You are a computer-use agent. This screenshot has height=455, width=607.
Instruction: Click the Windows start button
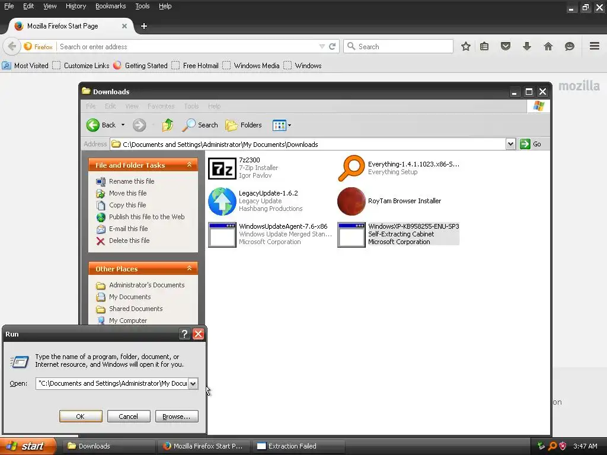click(x=28, y=446)
